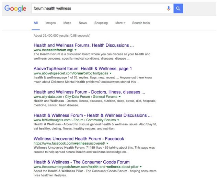Open Health & Wellness Forum - Discussions result

[x=93, y=115]
